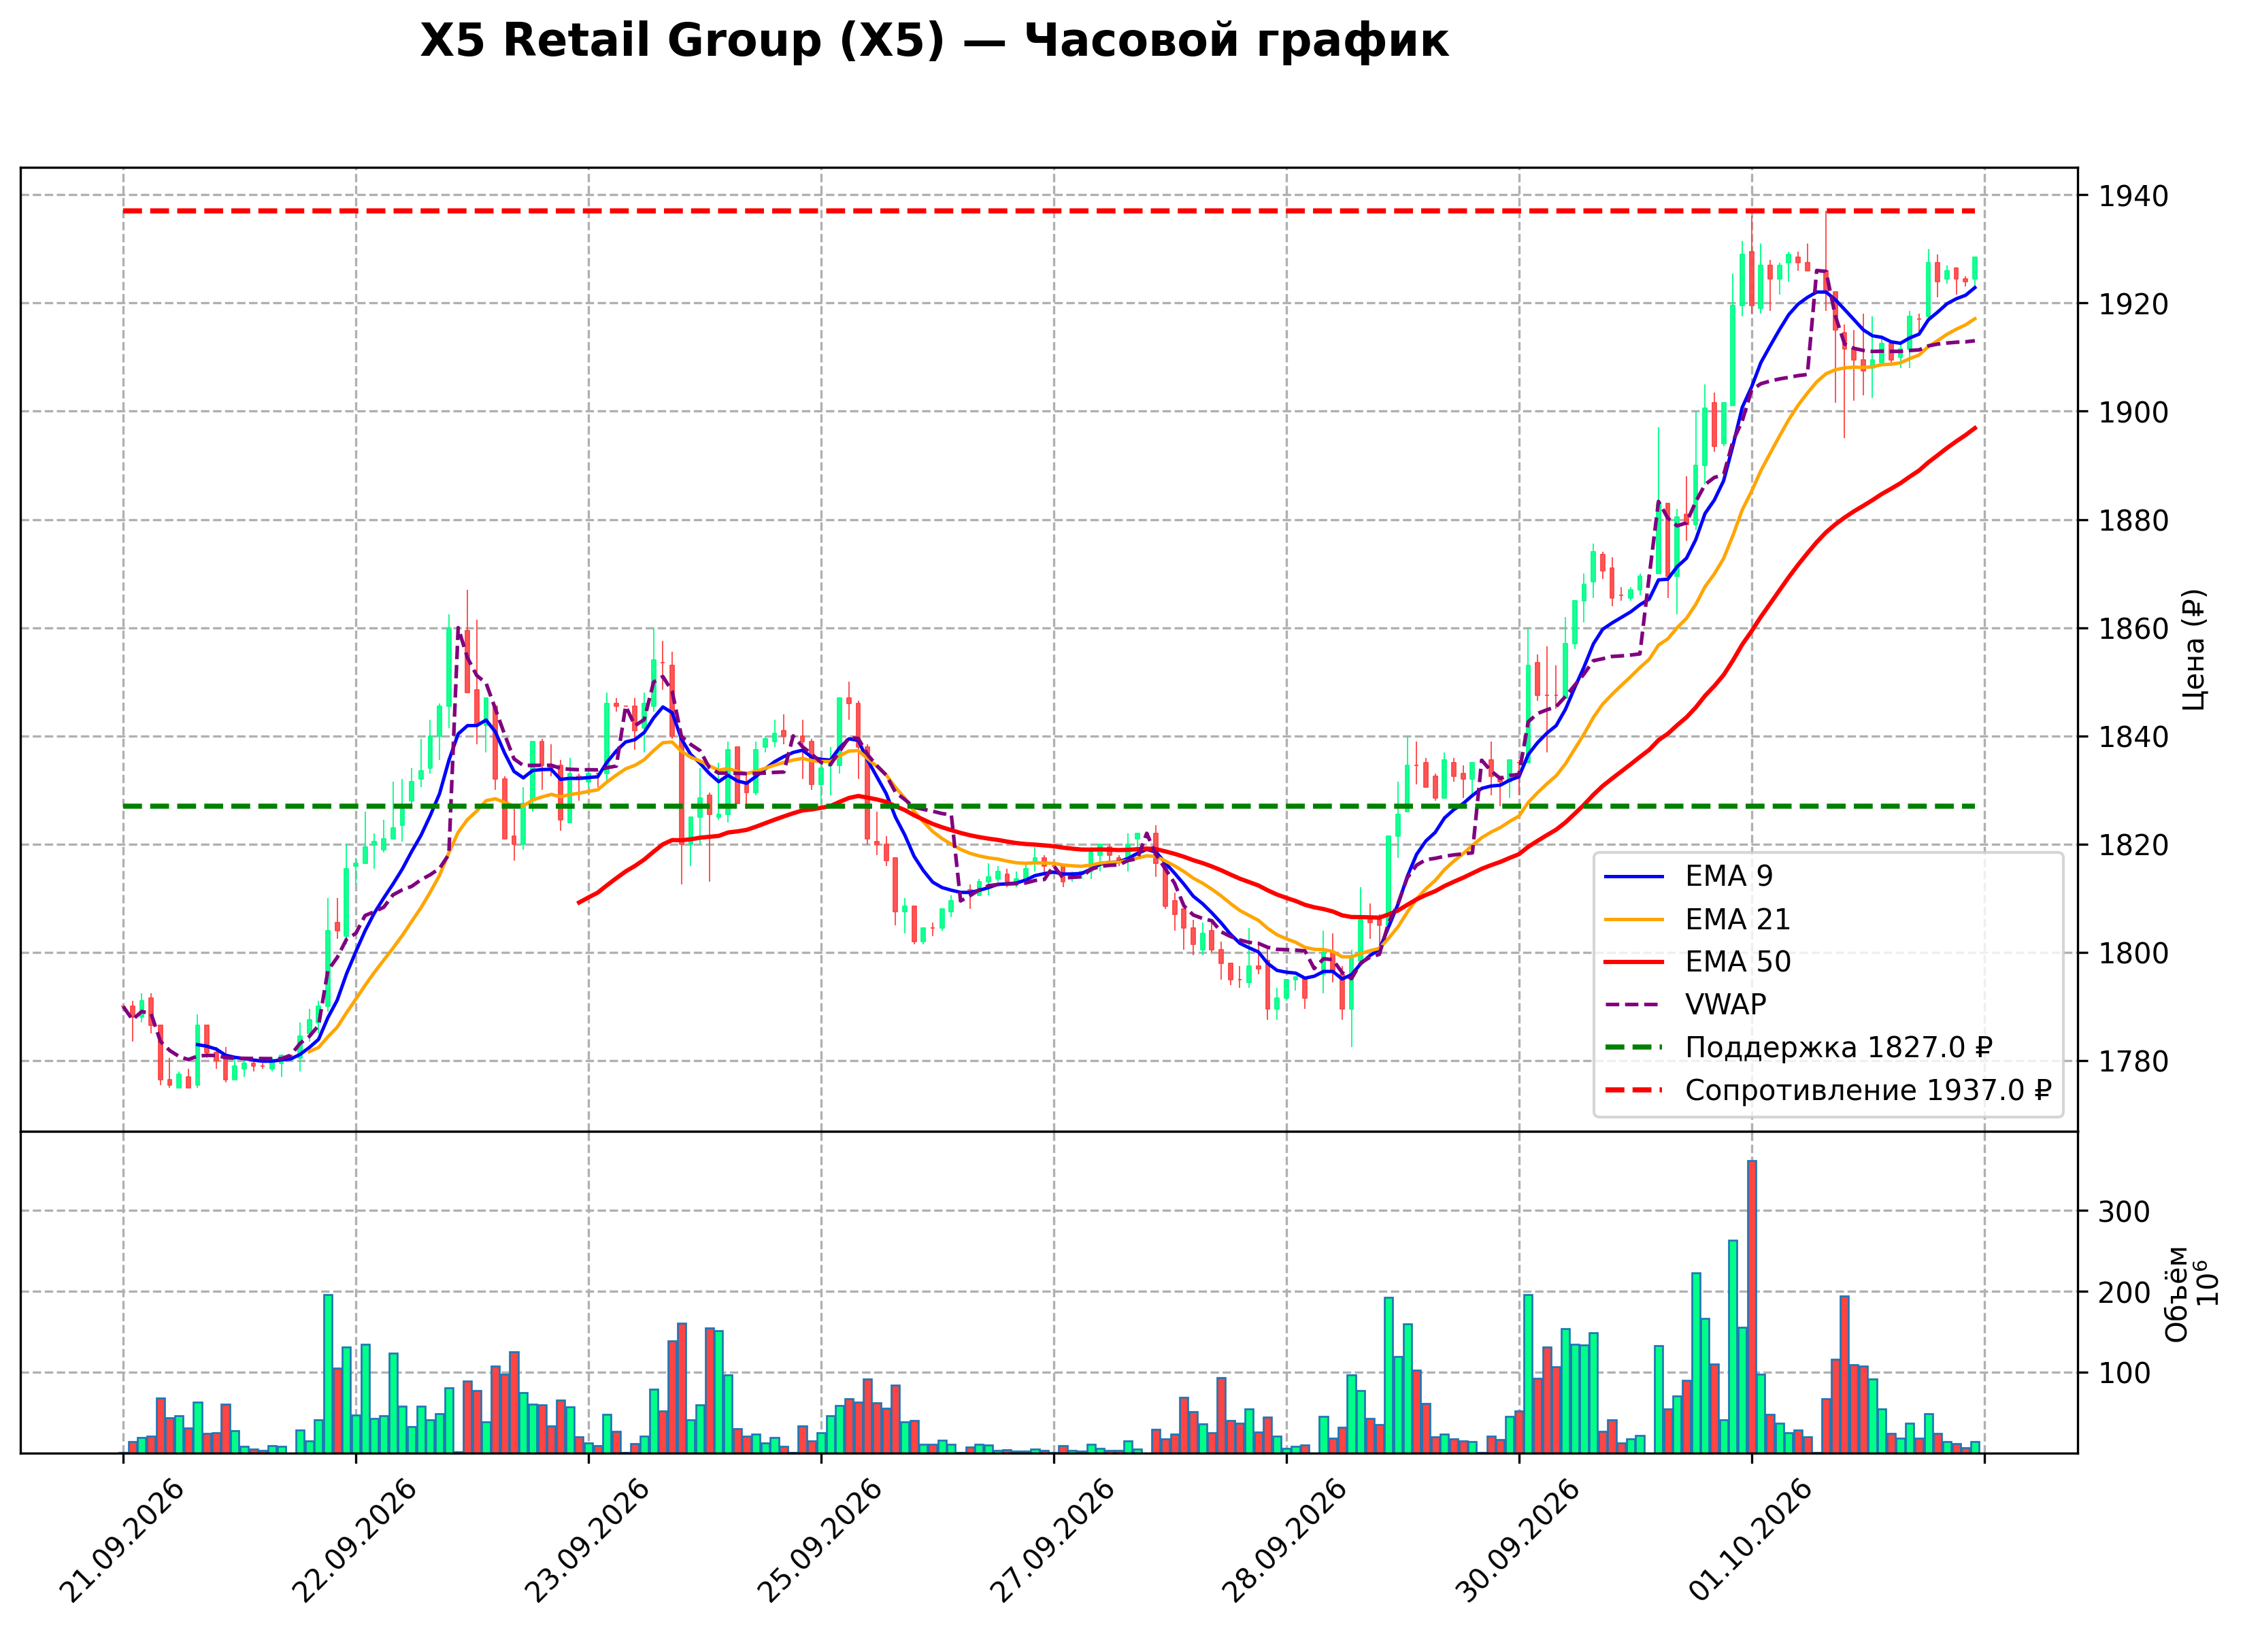
Task: Click the 1860 price axis label
Action: [x=2134, y=629]
